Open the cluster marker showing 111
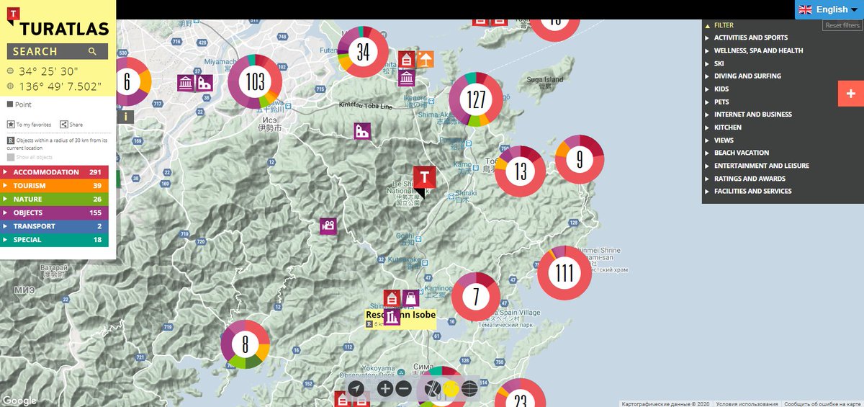 click(565, 273)
